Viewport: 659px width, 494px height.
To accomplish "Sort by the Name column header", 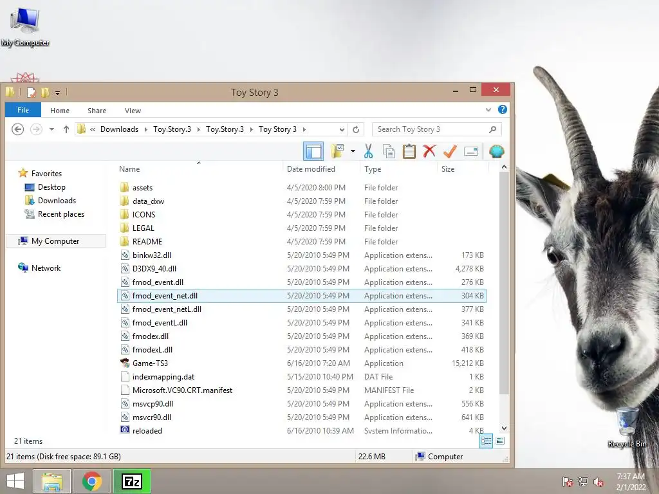I will point(129,169).
